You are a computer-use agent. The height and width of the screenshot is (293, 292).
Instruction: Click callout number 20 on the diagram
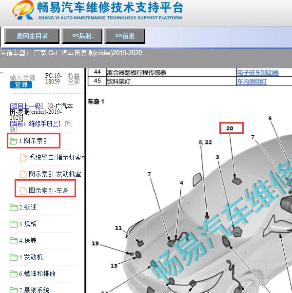point(230,128)
